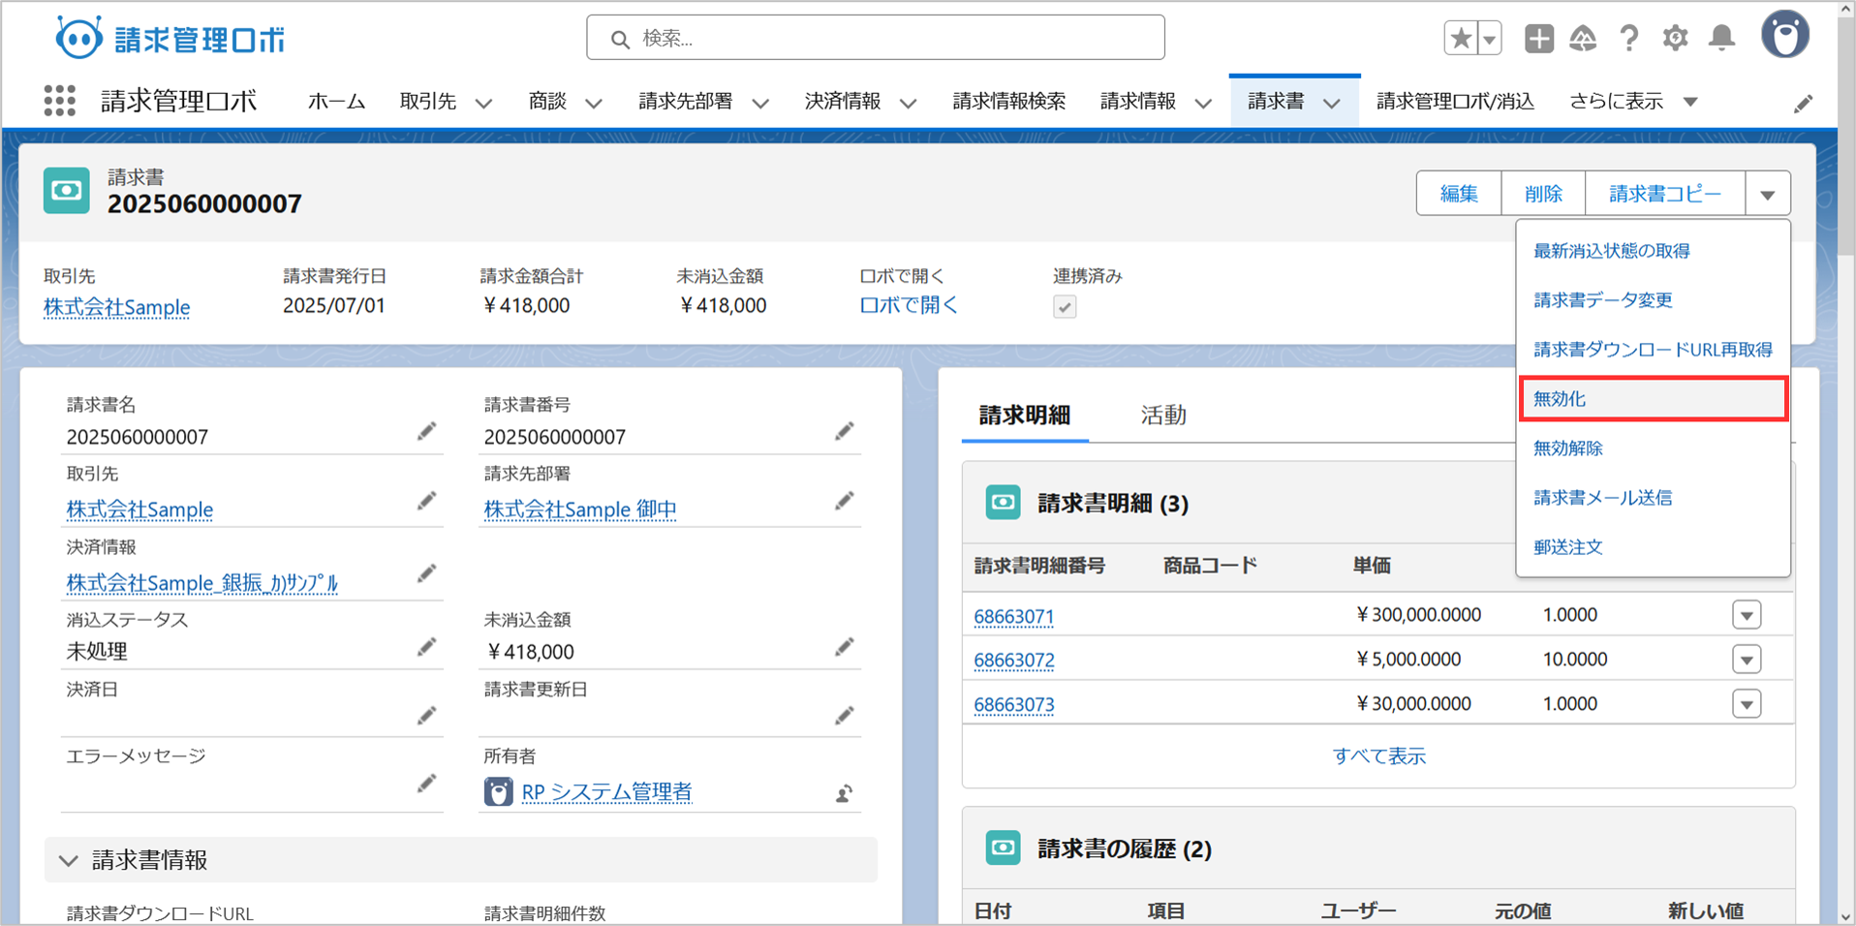This screenshot has width=1856, height=926.
Task: Open the setup gear icon
Action: tap(1675, 38)
